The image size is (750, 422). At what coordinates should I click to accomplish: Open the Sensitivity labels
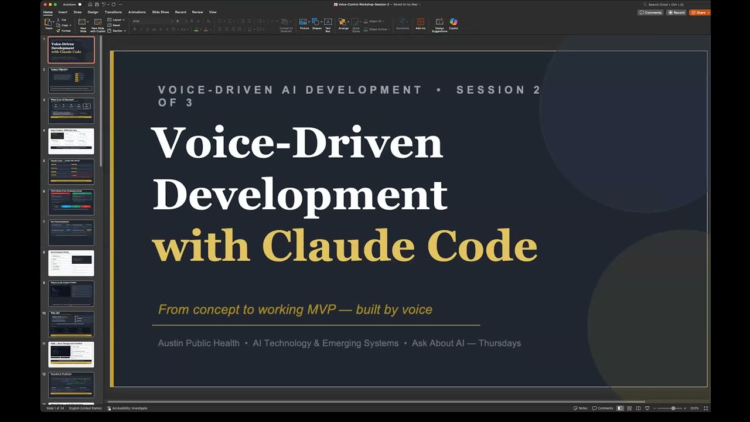click(x=403, y=24)
